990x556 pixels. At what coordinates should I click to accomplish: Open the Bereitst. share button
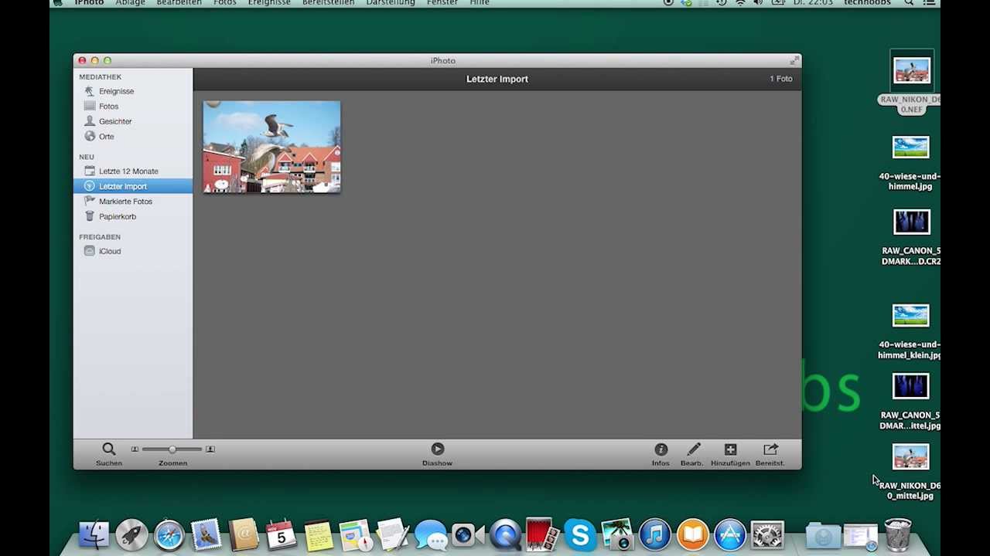tap(770, 449)
